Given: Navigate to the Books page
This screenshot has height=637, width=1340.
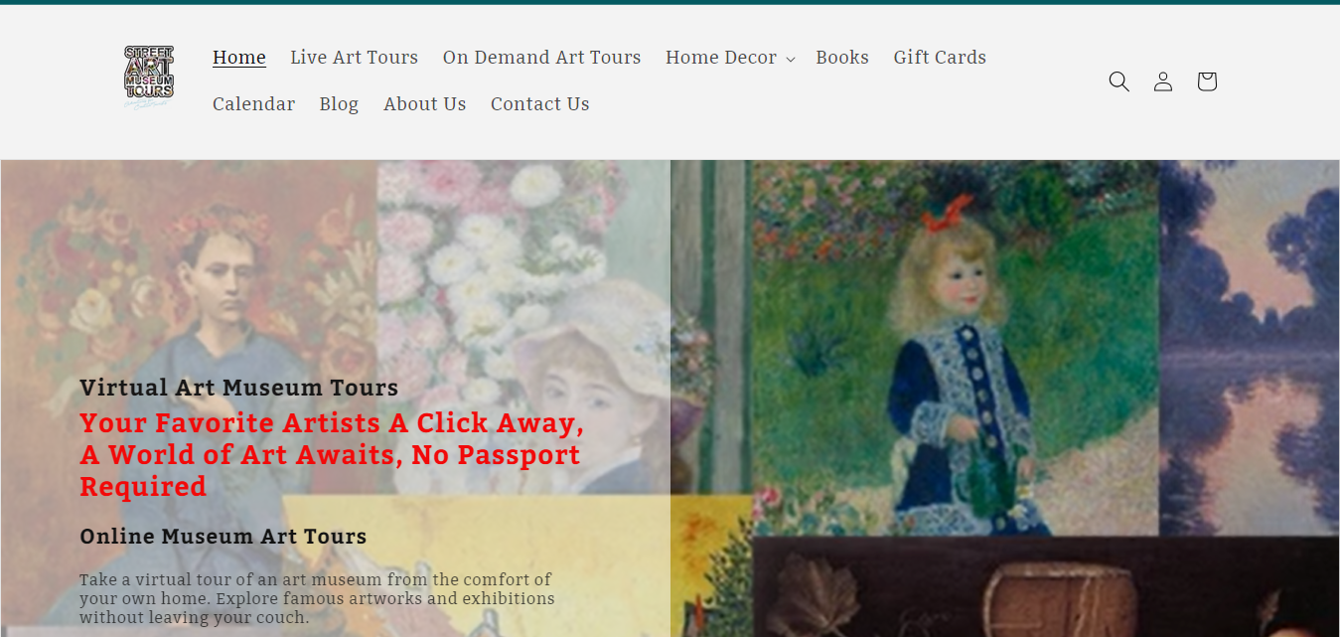Looking at the screenshot, I should (x=842, y=58).
